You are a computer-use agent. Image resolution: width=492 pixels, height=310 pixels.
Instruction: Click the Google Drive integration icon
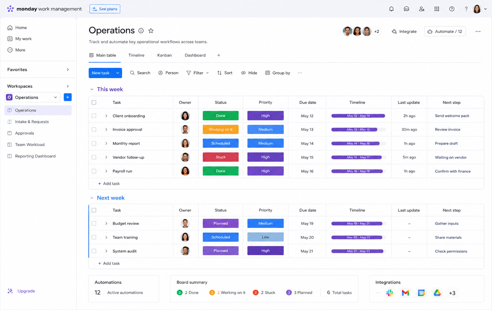click(x=437, y=293)
